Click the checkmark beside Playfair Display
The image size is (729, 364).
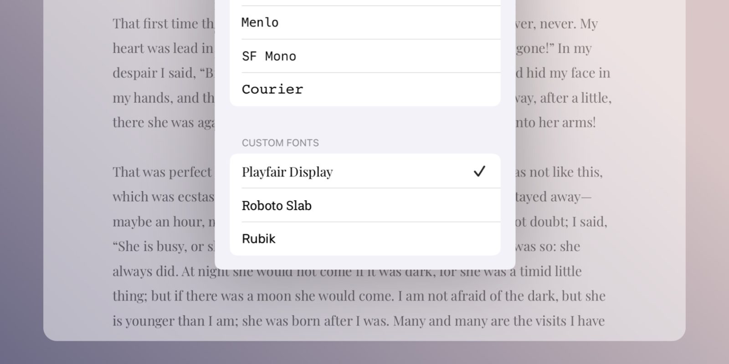479,172
